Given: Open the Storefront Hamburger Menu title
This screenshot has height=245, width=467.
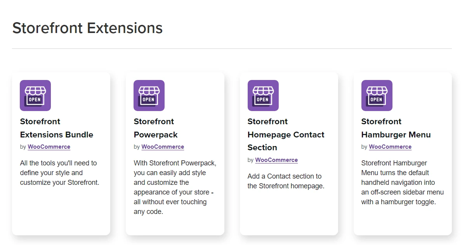Looking at the screenshot, I should (396, 128).
